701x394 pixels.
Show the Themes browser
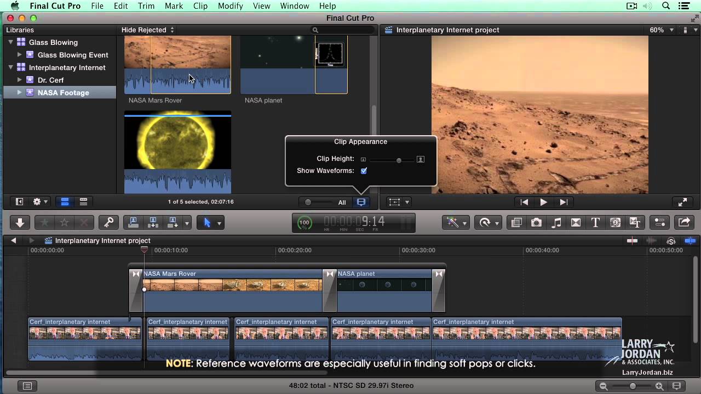coord(635,223)
